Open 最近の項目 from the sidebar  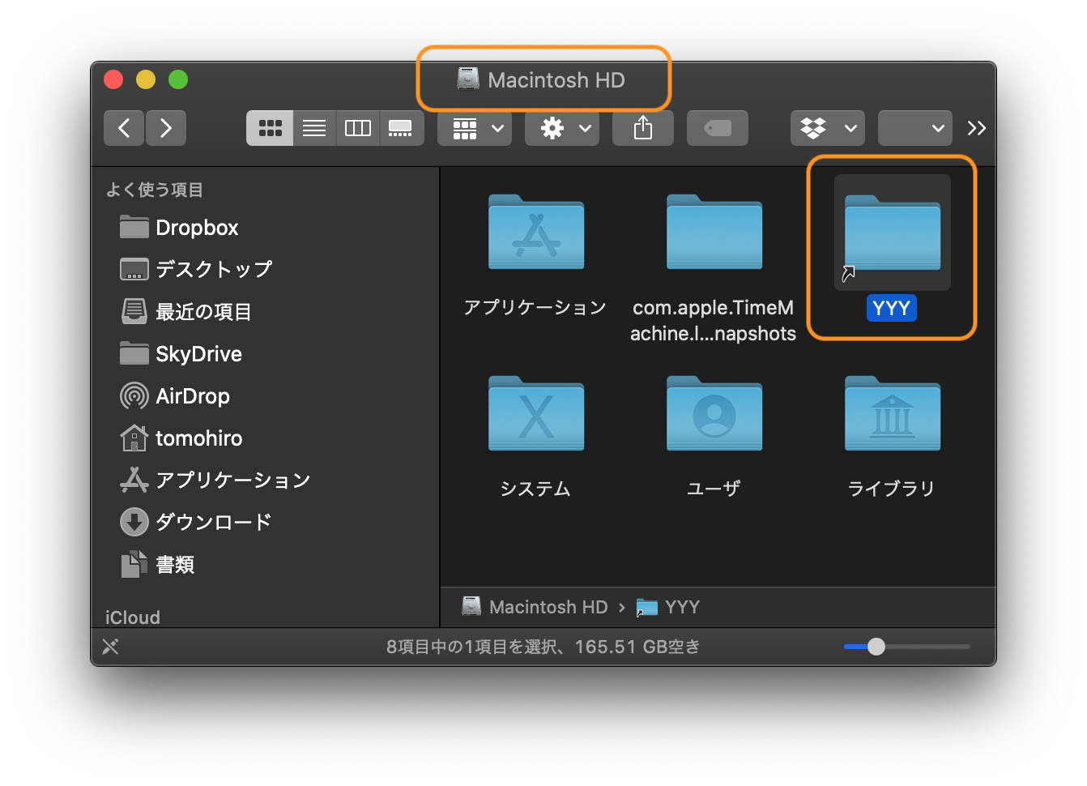pyautogui.click(x=202, y=311)
